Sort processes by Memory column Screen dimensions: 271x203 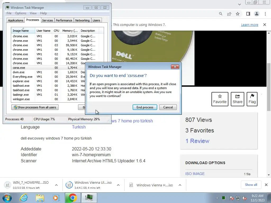point(70,31)
